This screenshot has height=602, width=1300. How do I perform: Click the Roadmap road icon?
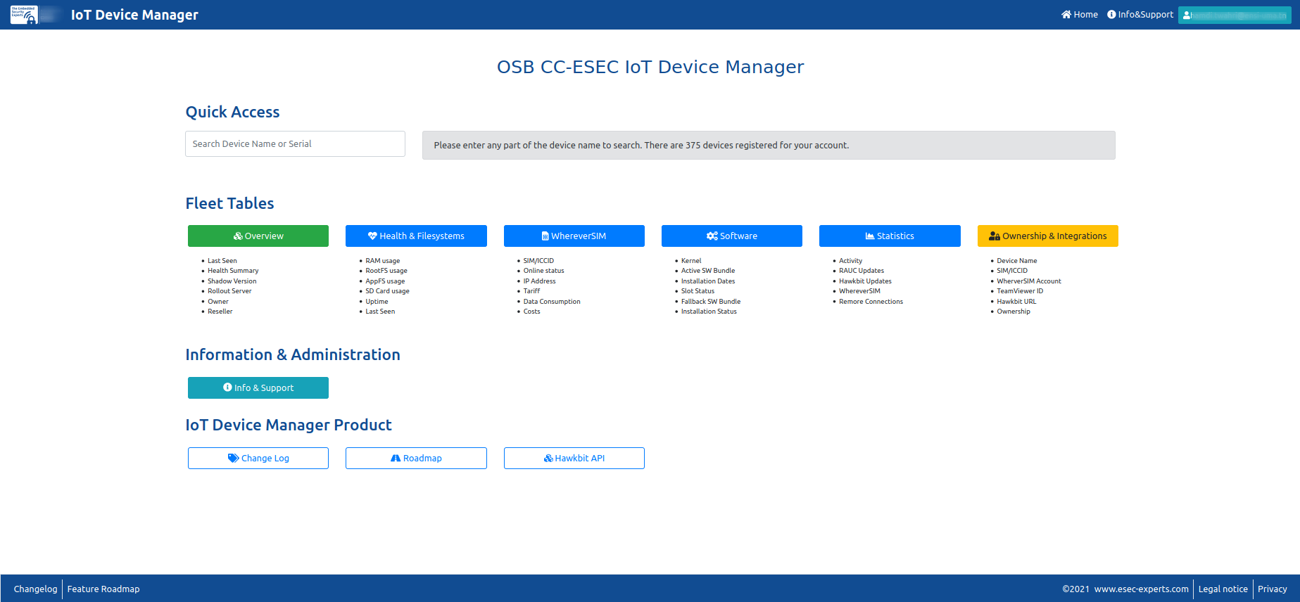[x=396, y=459]
